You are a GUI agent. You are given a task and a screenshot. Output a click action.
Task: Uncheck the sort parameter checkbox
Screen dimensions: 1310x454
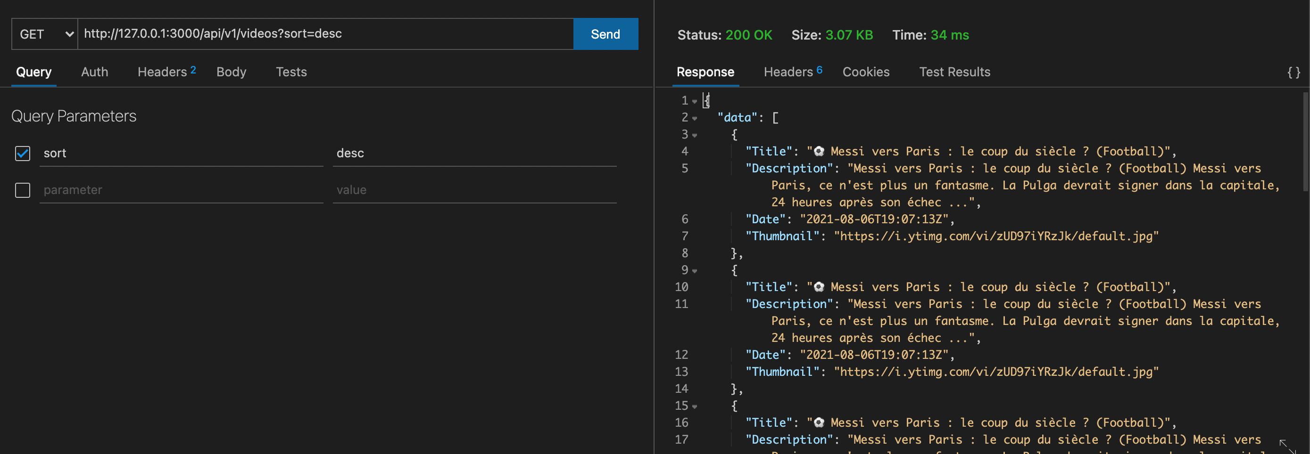[x=22, y=154]
